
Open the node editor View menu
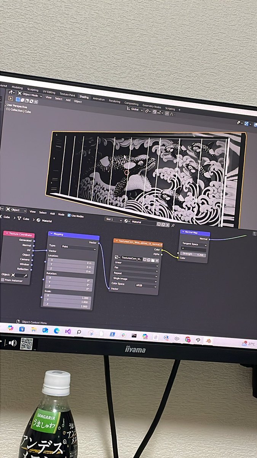coord(33,211)
